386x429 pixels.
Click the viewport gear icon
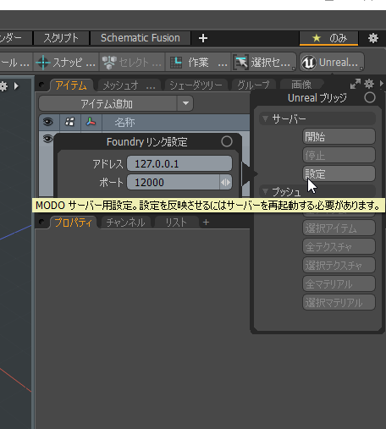tap(3, 86)
